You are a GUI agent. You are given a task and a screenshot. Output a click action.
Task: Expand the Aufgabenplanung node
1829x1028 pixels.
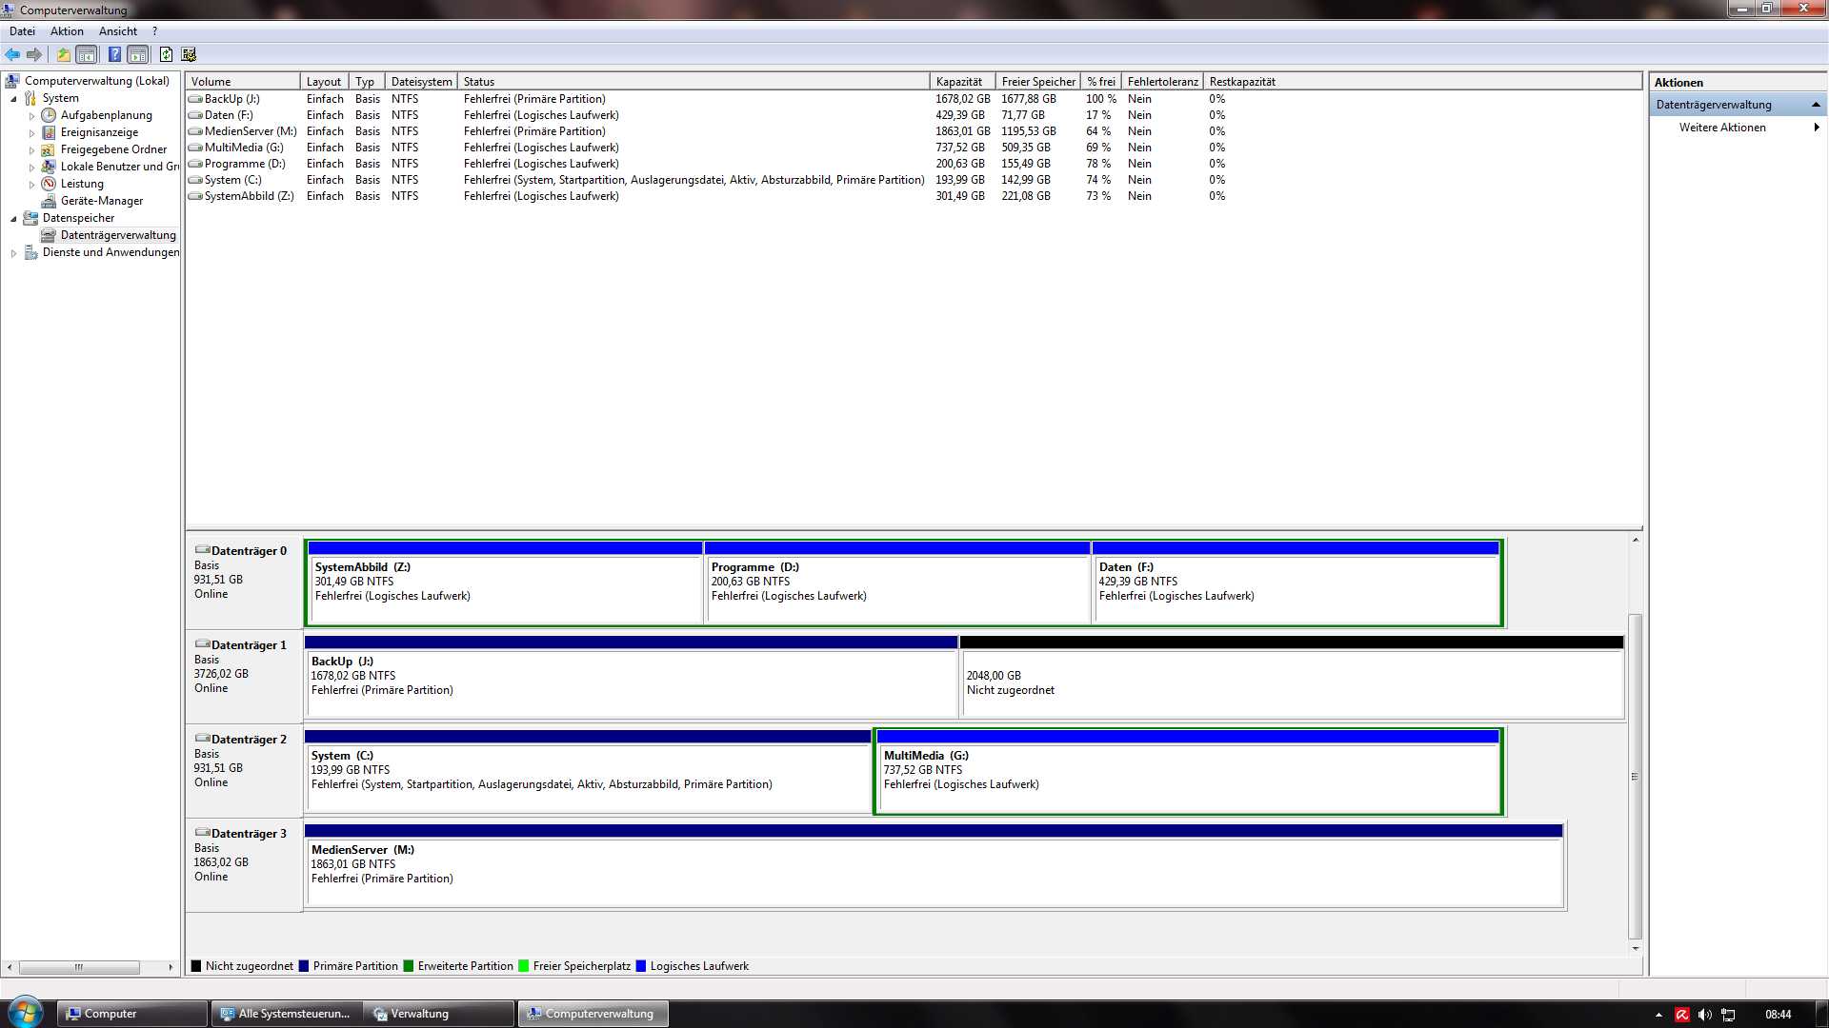pos(32,116)
